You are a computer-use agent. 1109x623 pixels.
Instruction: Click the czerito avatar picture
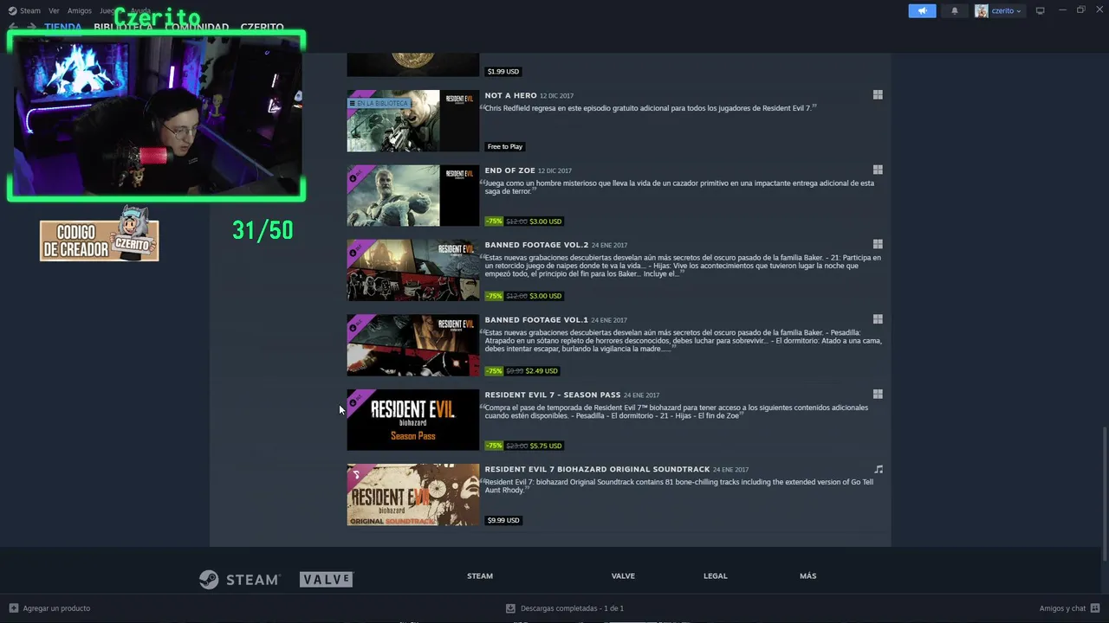[x=982, y=10]
